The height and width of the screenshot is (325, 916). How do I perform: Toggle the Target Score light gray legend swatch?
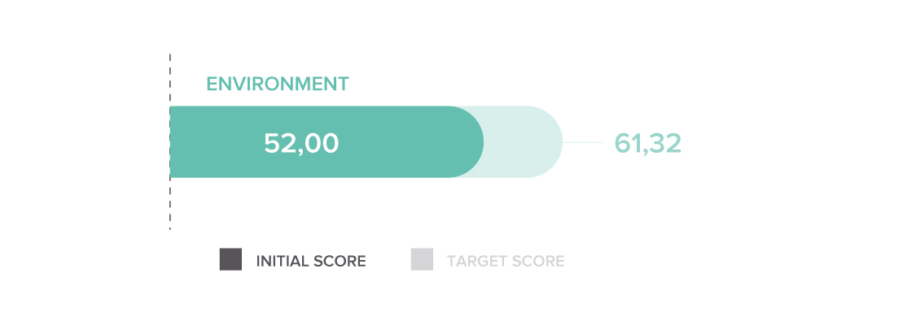point(422,259)
